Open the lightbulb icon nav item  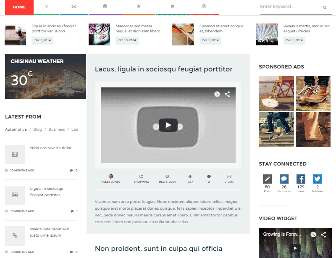[47, 6]
